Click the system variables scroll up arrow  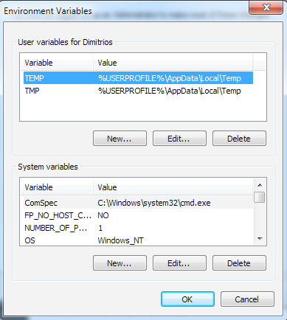(x=260, y=185)
